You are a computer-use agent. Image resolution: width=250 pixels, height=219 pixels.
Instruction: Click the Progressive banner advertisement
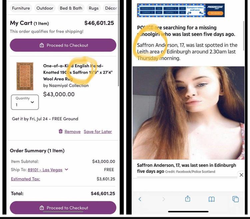pos(181,10)
